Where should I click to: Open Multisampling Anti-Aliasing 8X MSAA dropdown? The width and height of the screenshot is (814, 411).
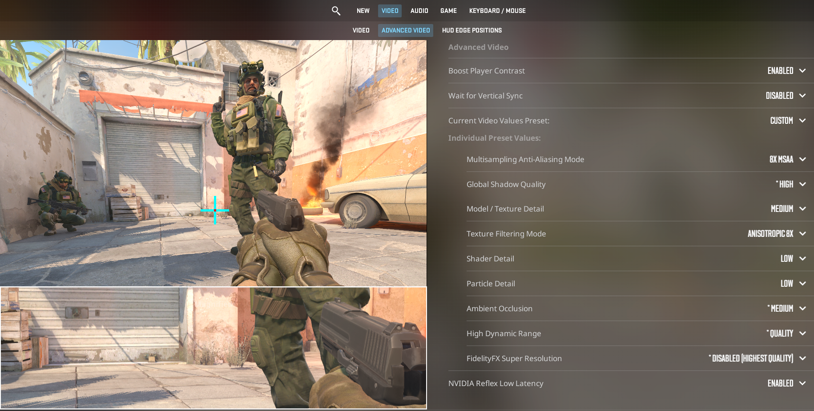click(787, 159)
